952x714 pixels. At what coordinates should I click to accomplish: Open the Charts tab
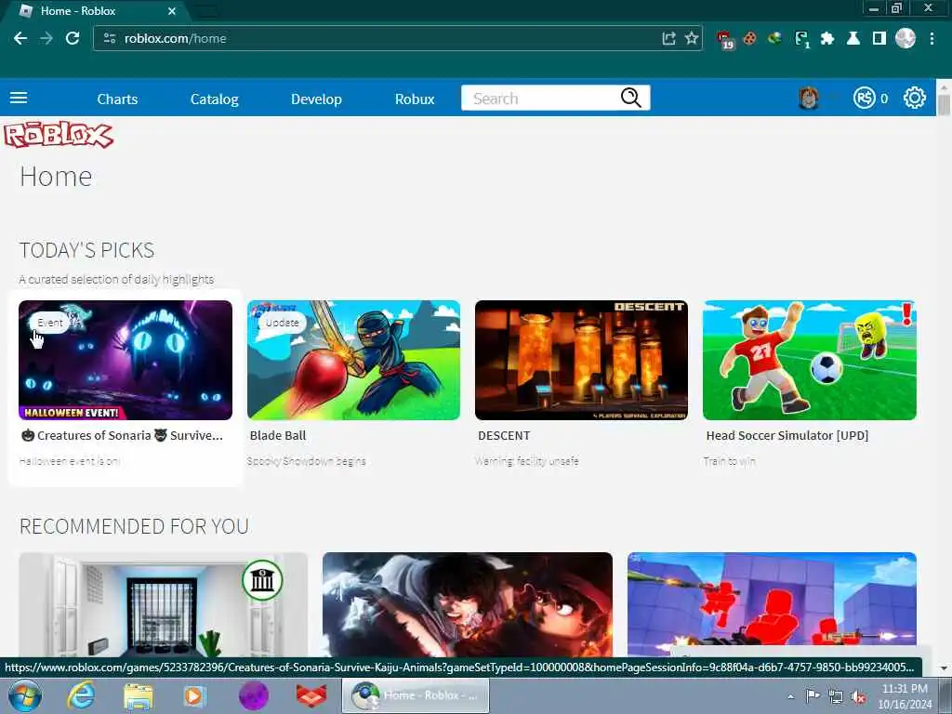click(x=117, y=99)
